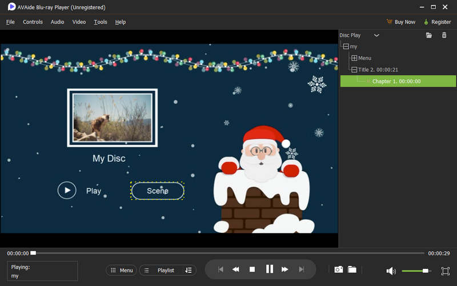Viewport: 457px width, 286px height.
Task: Click the open folder icon in Disc Play panel
Action: pos(429,35)
